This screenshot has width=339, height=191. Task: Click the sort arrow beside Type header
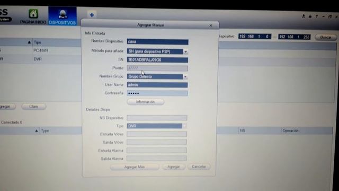pyautogui.click(x=37, y=131)
